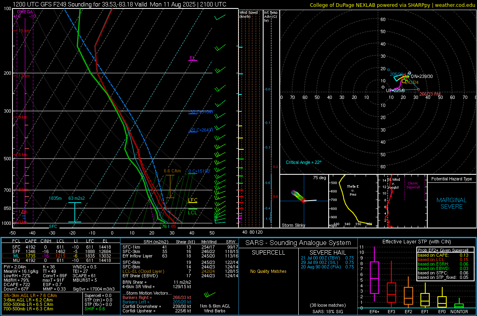Click the SR Wind v. Height label
Screen dimensions: 477x316
point(393,184)
